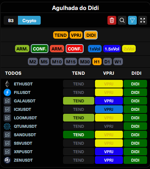Toggle the 1.5xVol volume filter
150x169 pixels.
112,49
